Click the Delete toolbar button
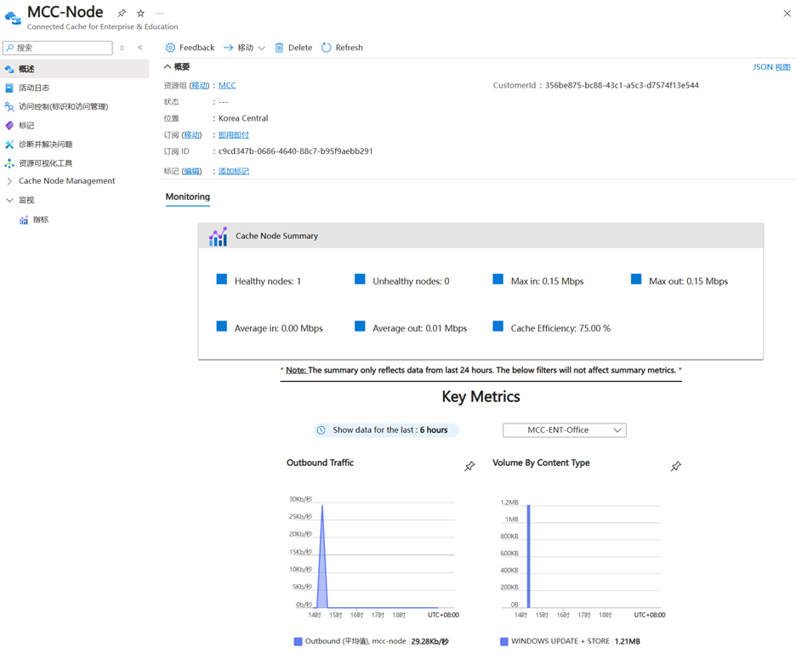The image size is (796, 653). point(293,48)
